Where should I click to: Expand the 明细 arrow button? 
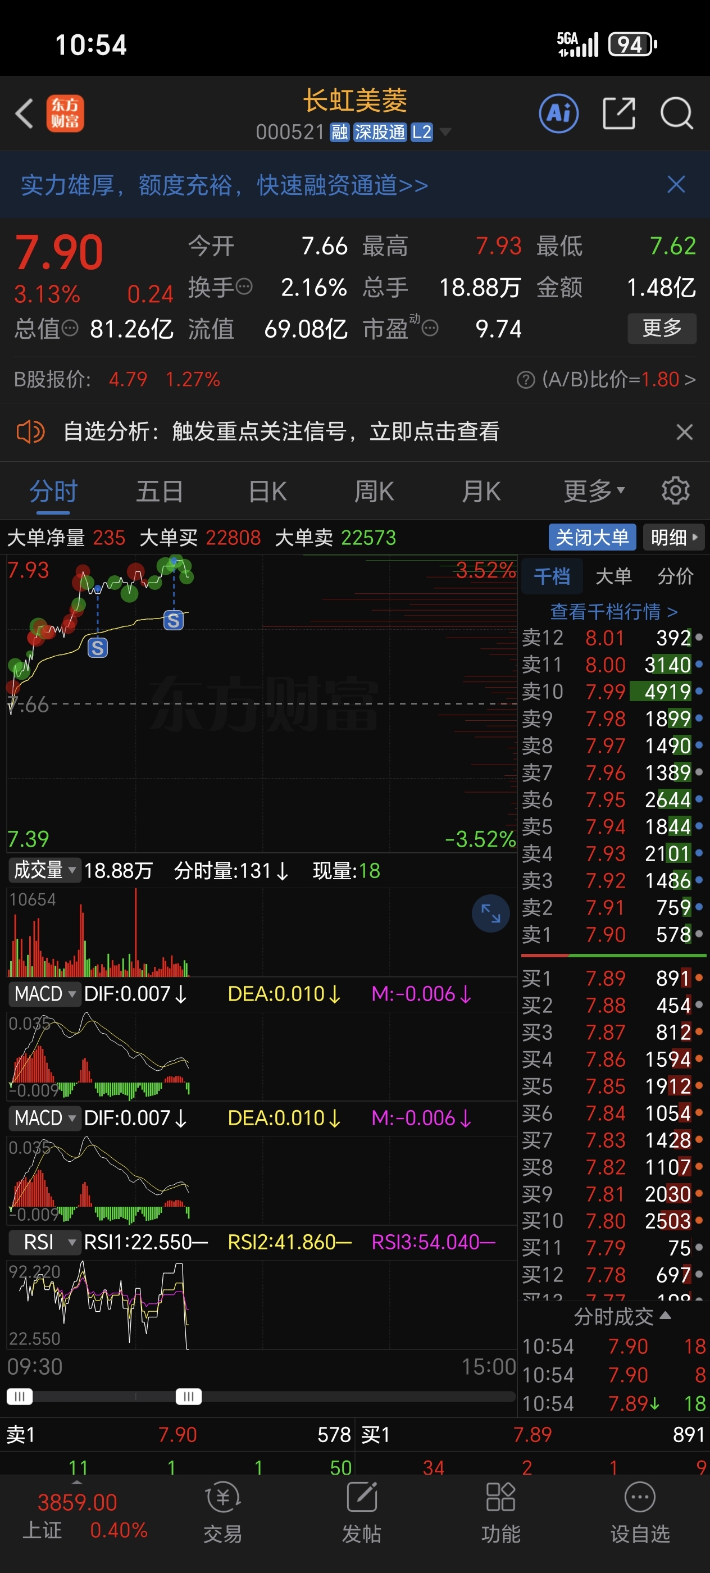click(x=675, y=538)
